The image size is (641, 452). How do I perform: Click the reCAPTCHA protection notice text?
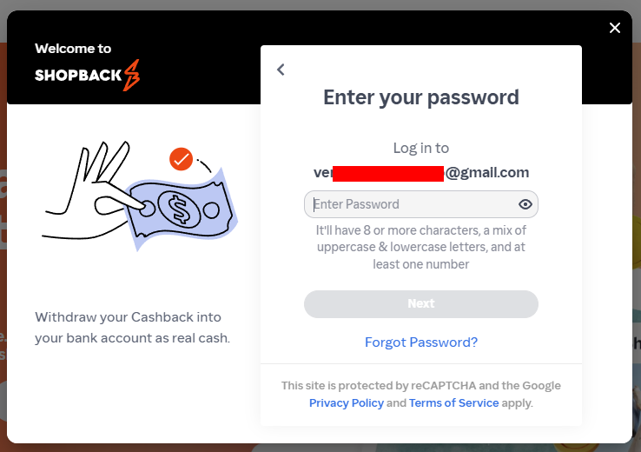coord(421,386)
